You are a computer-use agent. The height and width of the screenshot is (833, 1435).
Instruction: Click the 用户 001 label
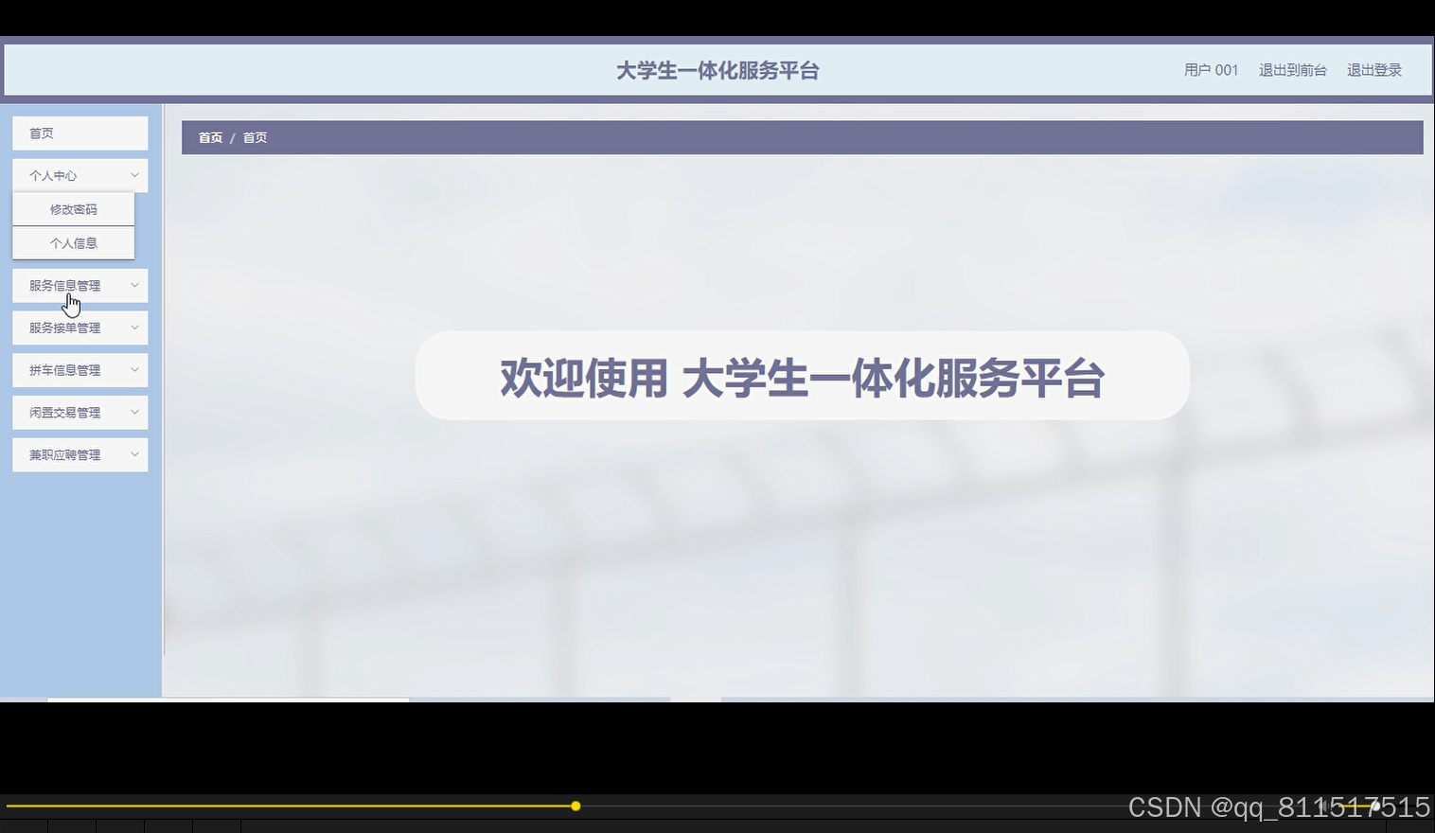pyautogui.click(x=1211, y=69)
